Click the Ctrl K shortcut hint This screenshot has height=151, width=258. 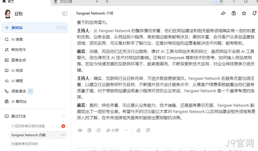(61, 28)
